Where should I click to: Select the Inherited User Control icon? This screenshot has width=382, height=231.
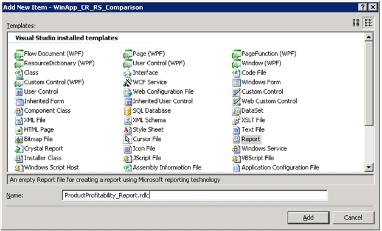click(x=127, y=101)
